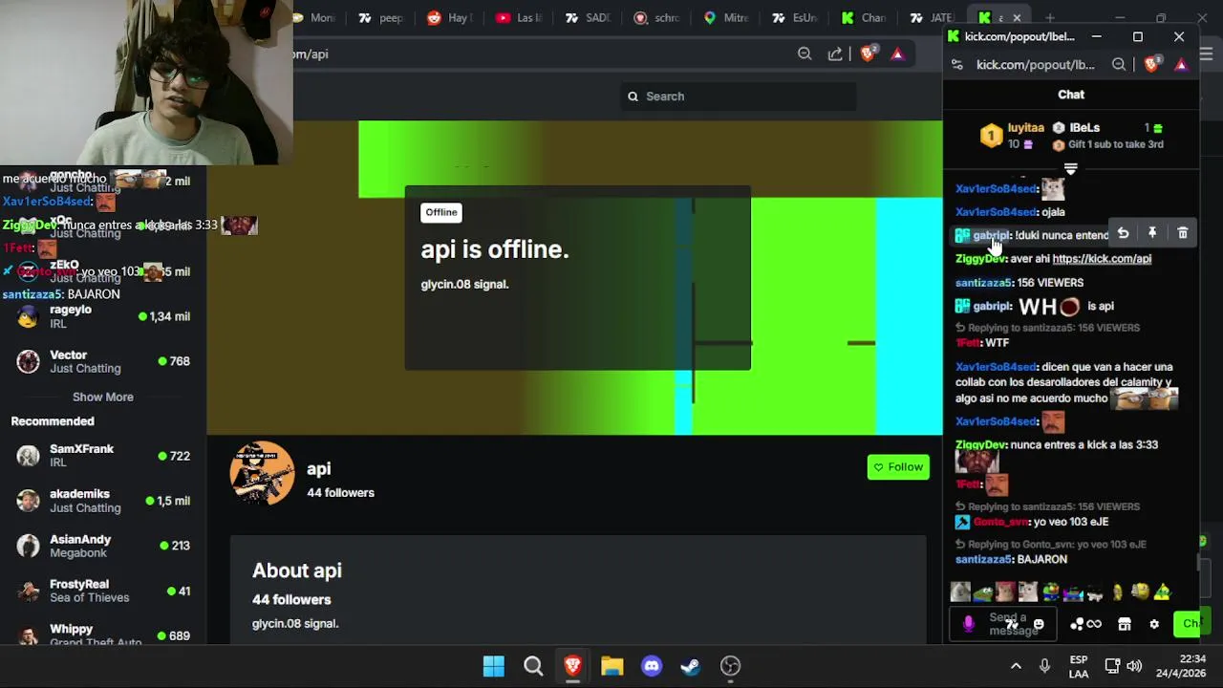Collapse the chat leaderboard with the arrow
This screenshot has height=688, width=1223.
pyautogui.click(x=1070, y=169)
